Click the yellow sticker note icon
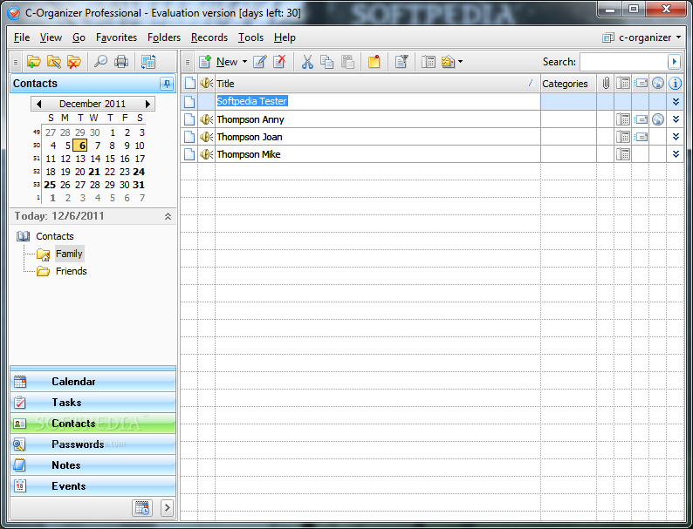 point(374,62)
